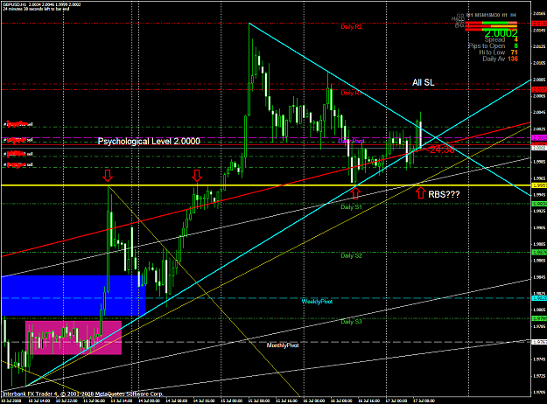This screenshot has height=404, width=547.
Task: Click the red top price axis tag
Action: tap(538, 24)
